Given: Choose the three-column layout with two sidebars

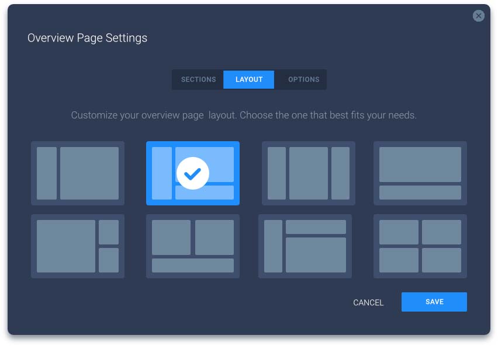Looking at the screenshot, I should point(309,173).
